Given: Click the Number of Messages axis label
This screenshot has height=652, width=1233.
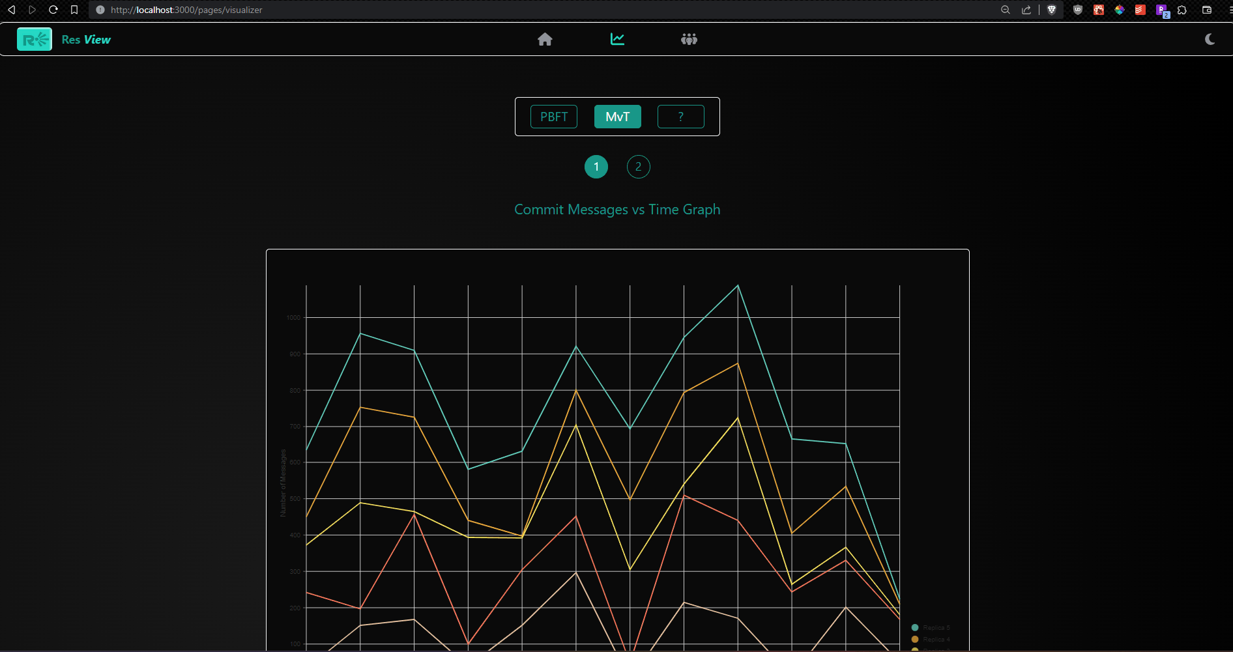Looking at the screenshot, I should click(x=283, y=483).
